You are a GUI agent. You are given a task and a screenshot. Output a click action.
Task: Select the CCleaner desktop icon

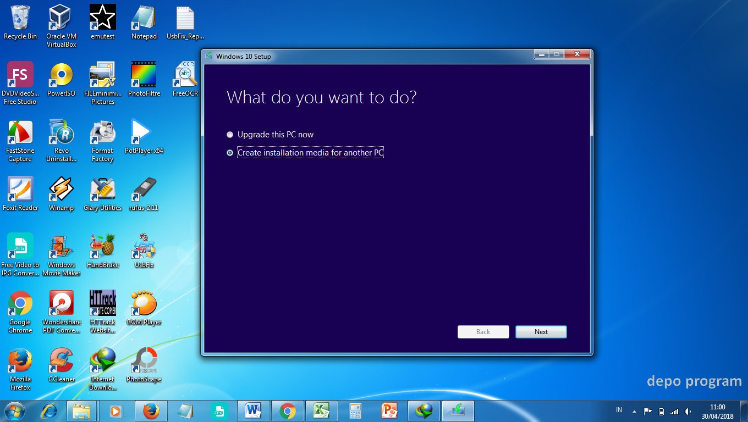click(61, 365)
